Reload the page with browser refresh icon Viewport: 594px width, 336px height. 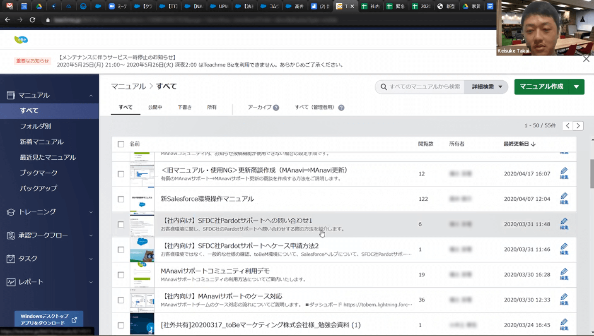click(x=32, y=20)
